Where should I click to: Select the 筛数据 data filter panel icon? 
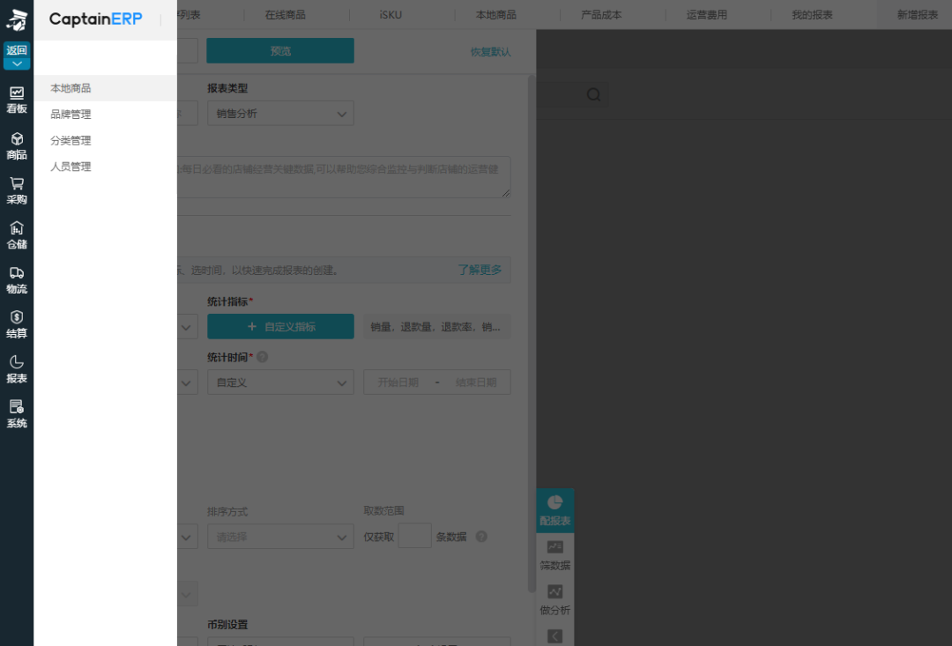pos(554,554)
